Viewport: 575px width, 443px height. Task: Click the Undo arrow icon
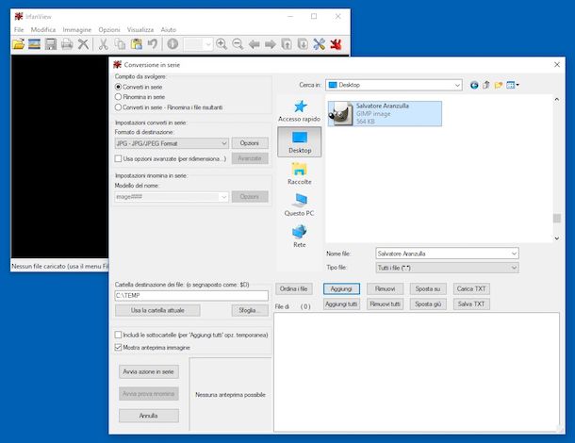point(152,44)
